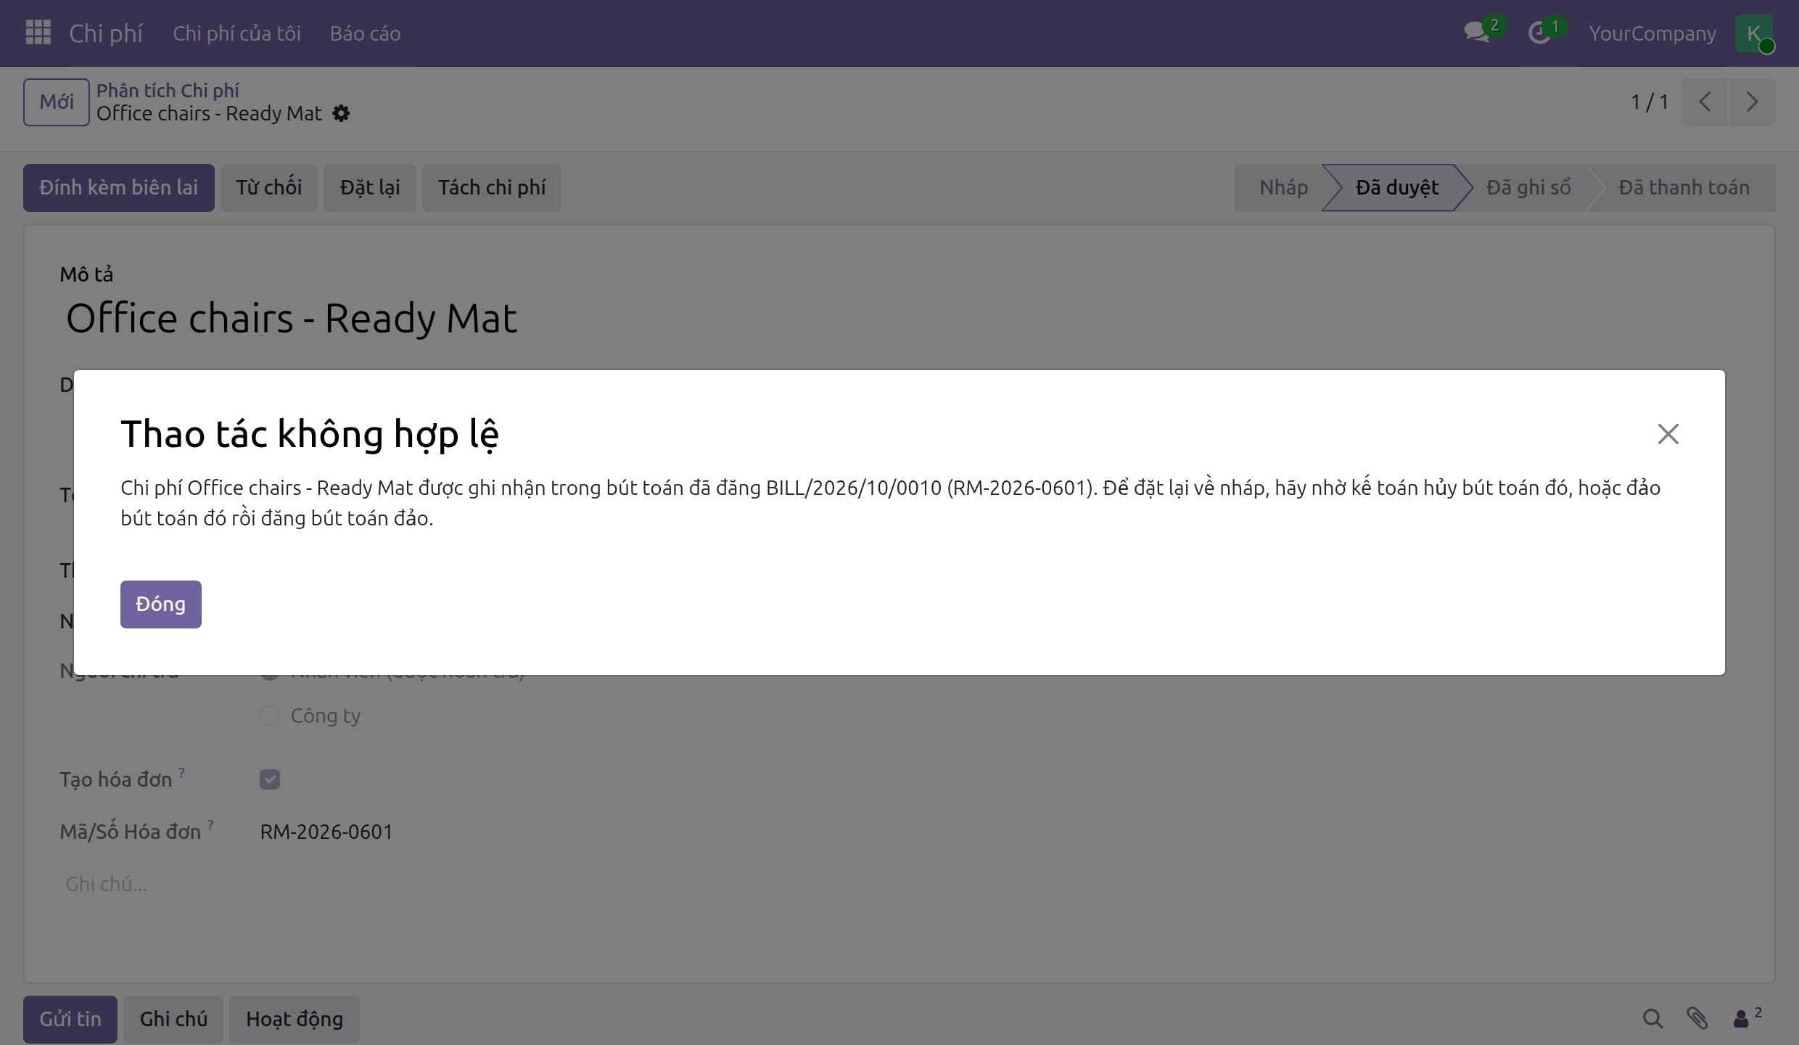Open the chat messages icon
The image size is (1799, 1045).
click(x=1477, y=33)
